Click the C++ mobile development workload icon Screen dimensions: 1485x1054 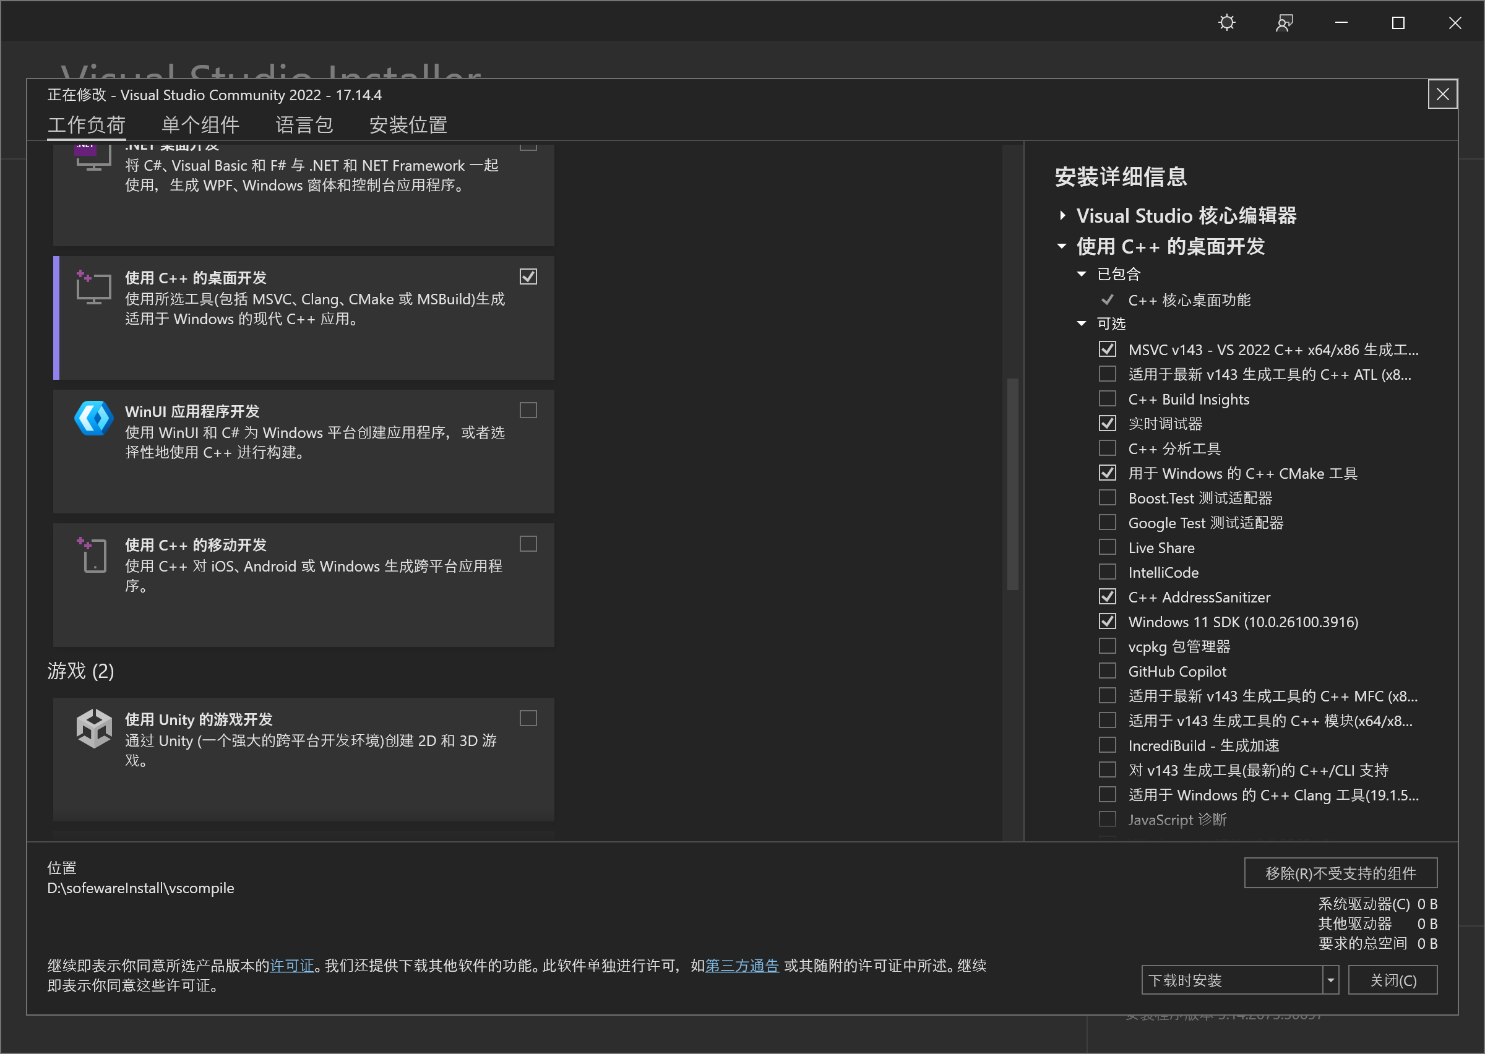pyautogui.click(x=92, y=555)
